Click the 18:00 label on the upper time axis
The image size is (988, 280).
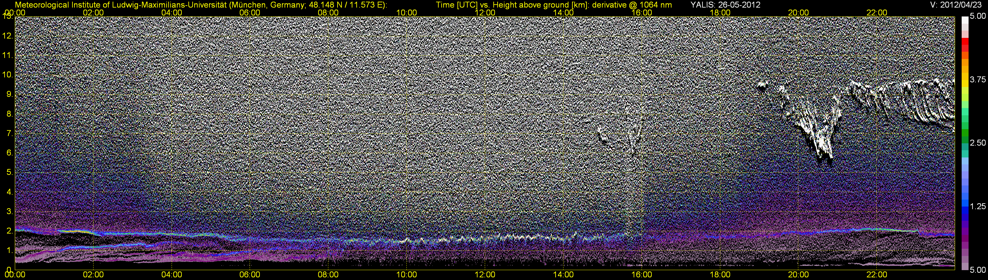[720, 13]
